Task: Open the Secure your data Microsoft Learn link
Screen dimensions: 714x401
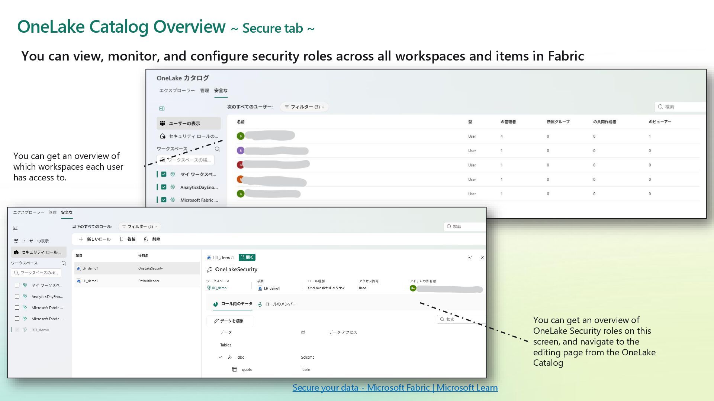Action: 395,388
